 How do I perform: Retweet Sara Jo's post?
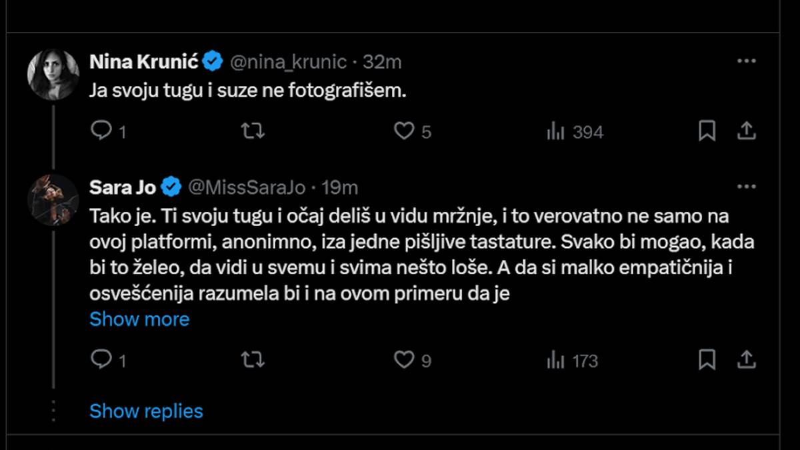(x=253, y=361)
